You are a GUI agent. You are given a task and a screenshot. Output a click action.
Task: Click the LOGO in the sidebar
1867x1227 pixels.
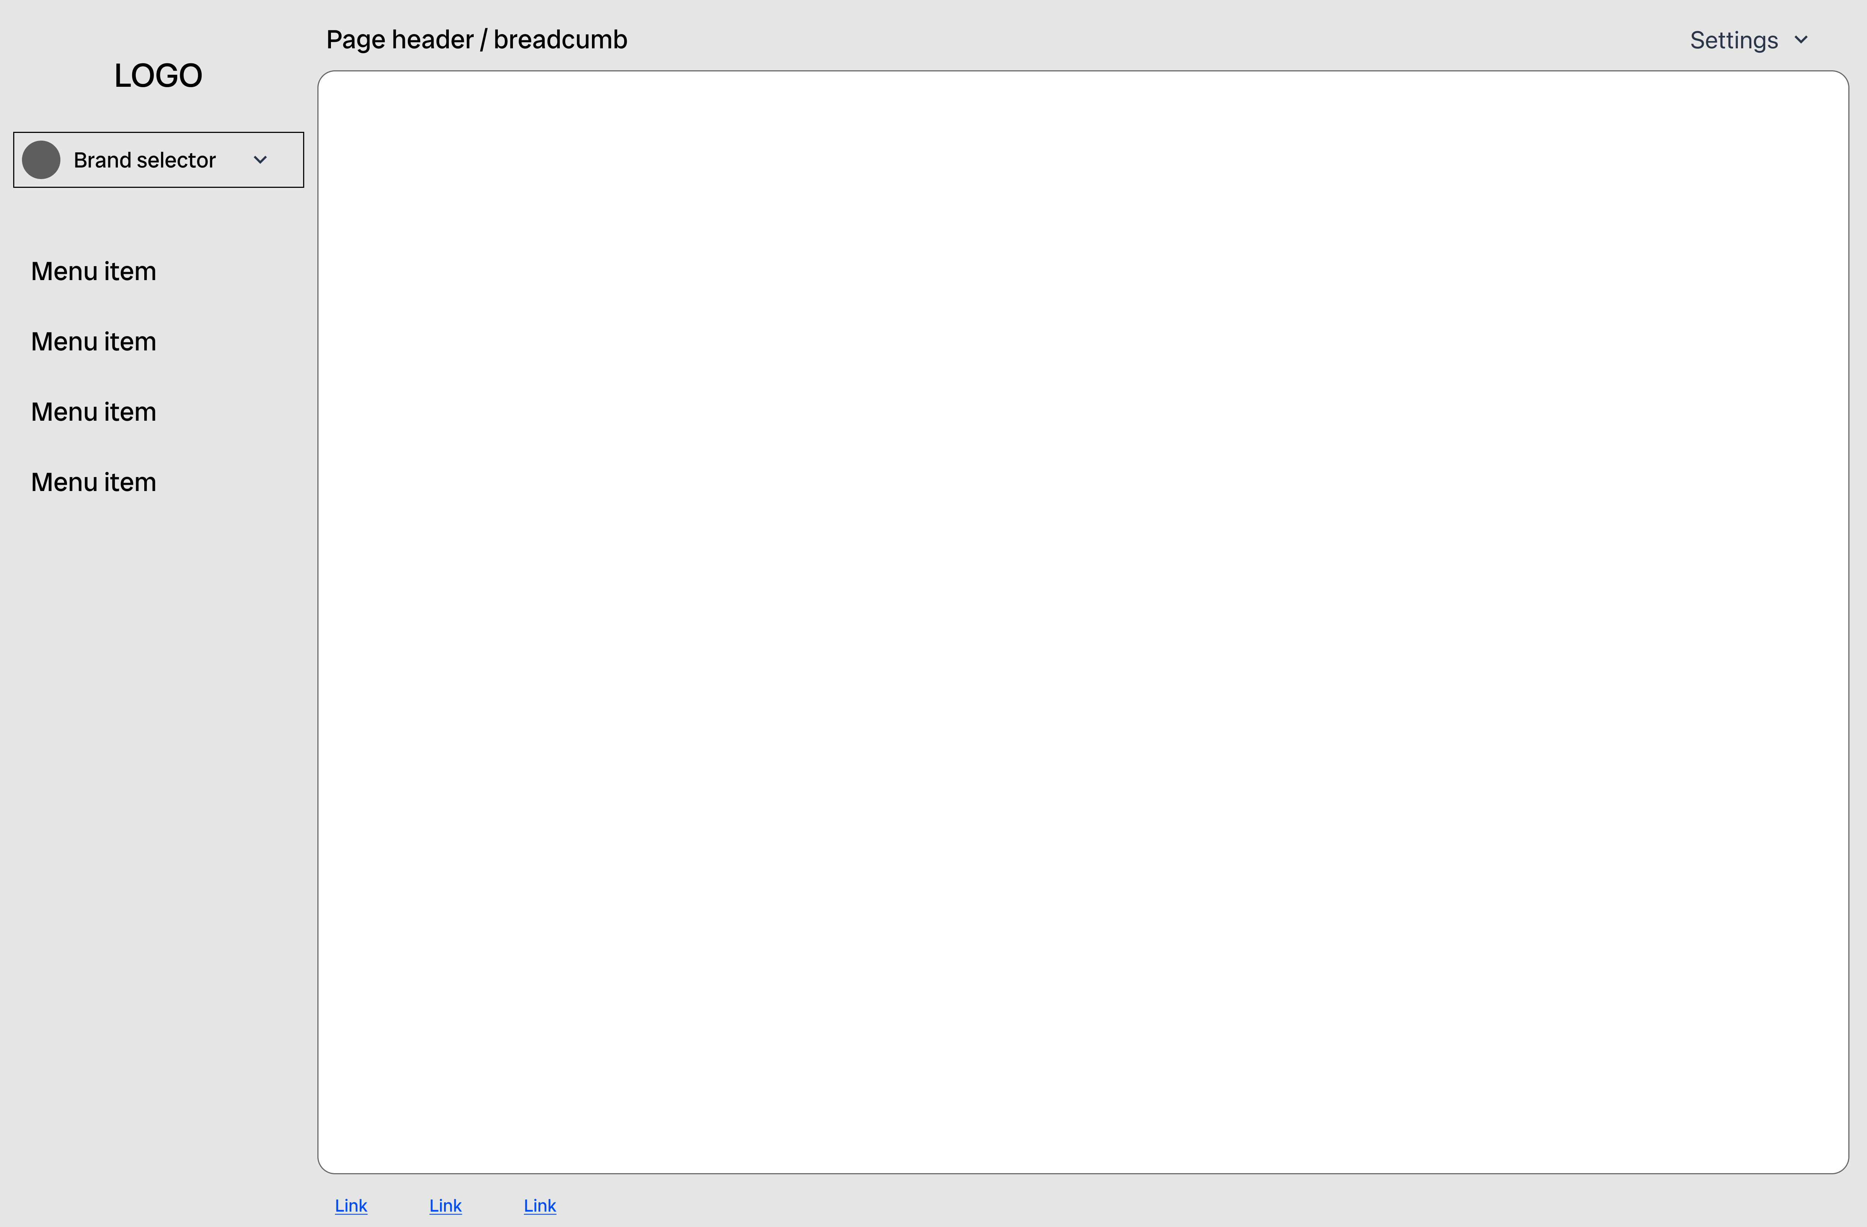[x=158, y=75]
